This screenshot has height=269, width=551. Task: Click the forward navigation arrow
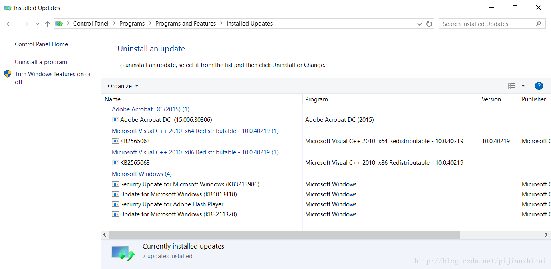[x=25, y=24]
